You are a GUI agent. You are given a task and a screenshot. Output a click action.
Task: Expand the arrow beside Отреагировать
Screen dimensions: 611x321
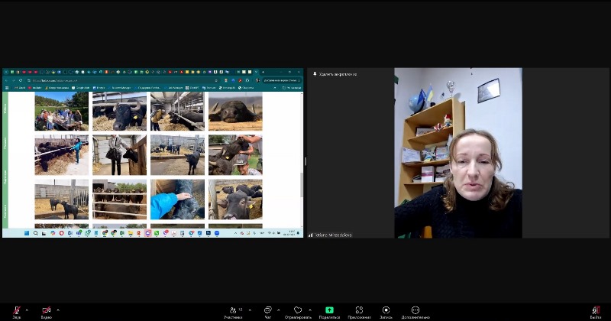pyautogui.click(x=310, y=310)
